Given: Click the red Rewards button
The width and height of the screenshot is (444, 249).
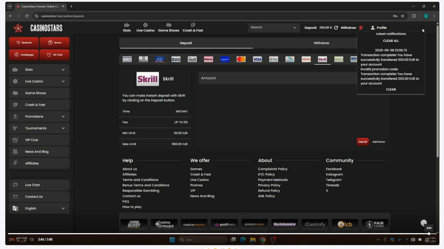Looking at the screenshot, I should click(x=24, y=42).
